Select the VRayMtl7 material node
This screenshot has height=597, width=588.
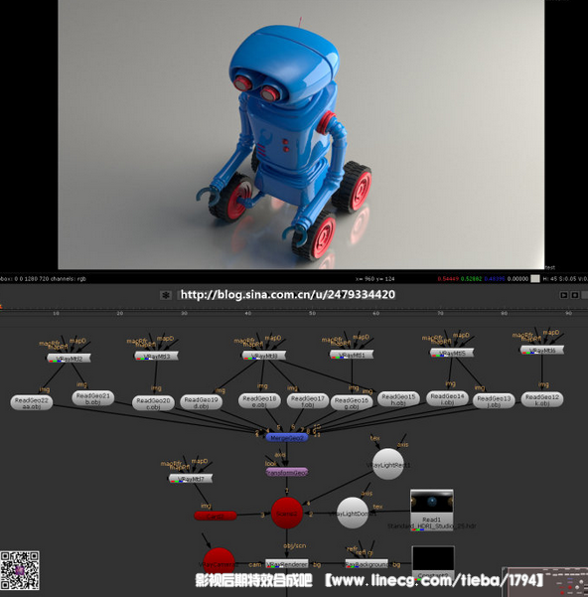point(191,479)
